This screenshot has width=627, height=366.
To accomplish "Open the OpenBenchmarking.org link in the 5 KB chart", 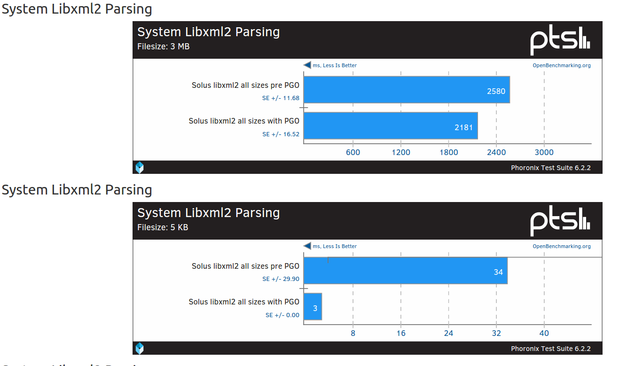I will tap(561, 246).
